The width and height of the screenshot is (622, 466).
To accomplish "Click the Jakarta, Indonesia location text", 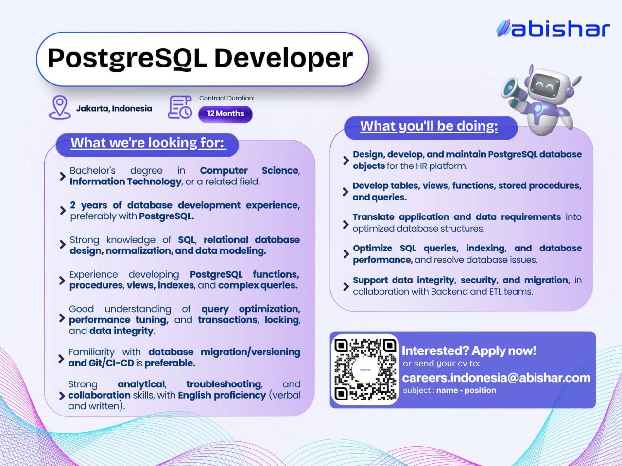I will click(114, 109).
